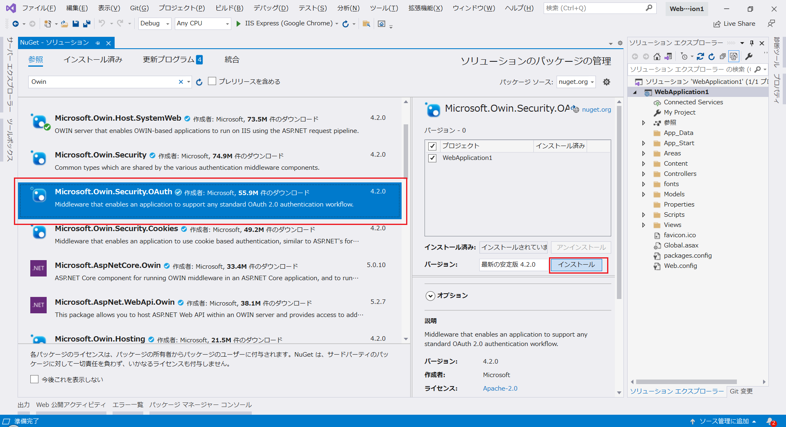
Task: Select the Undo icon on the toolbar
Action: click(102, 23)
